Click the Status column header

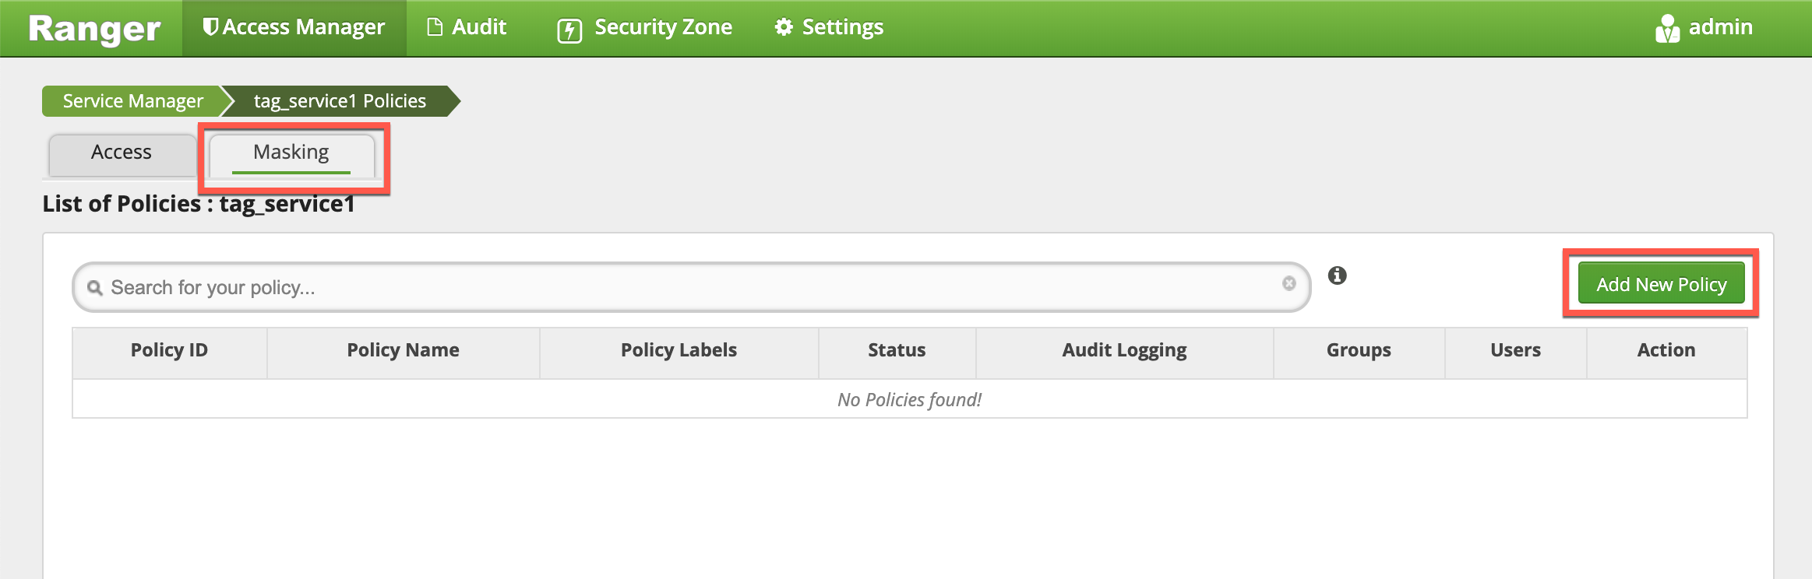tap(897, 350)
